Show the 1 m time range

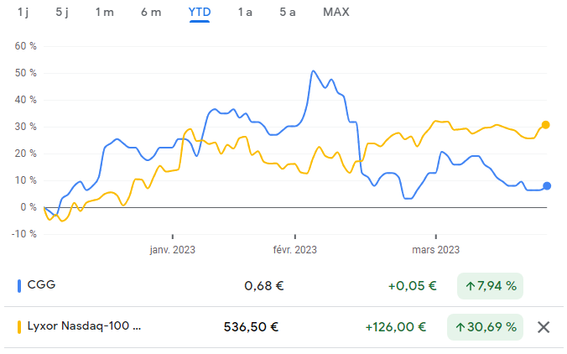105,12
